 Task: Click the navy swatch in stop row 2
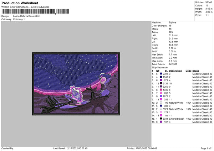click(161, 77)
